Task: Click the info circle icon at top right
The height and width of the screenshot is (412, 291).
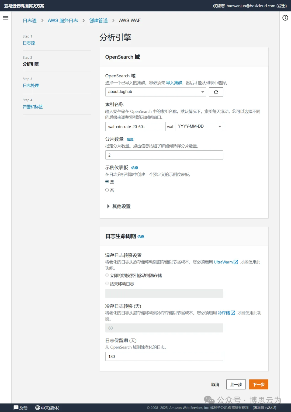Action: tap(285, 18)
